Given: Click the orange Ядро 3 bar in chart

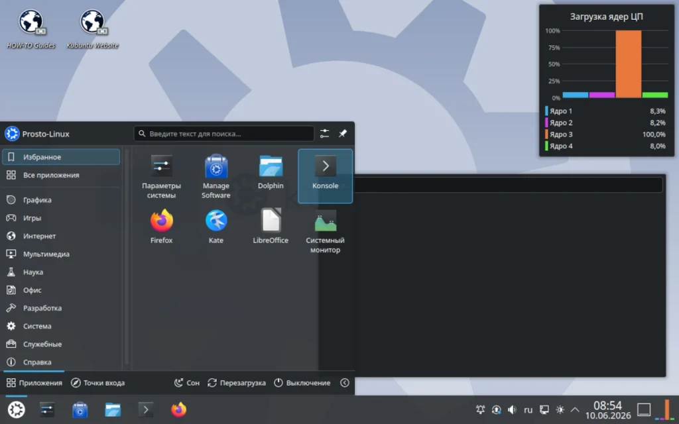Looking at the screenshot, I should point(629,64).
